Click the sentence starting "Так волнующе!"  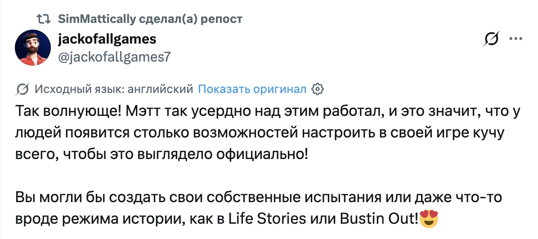67,112
